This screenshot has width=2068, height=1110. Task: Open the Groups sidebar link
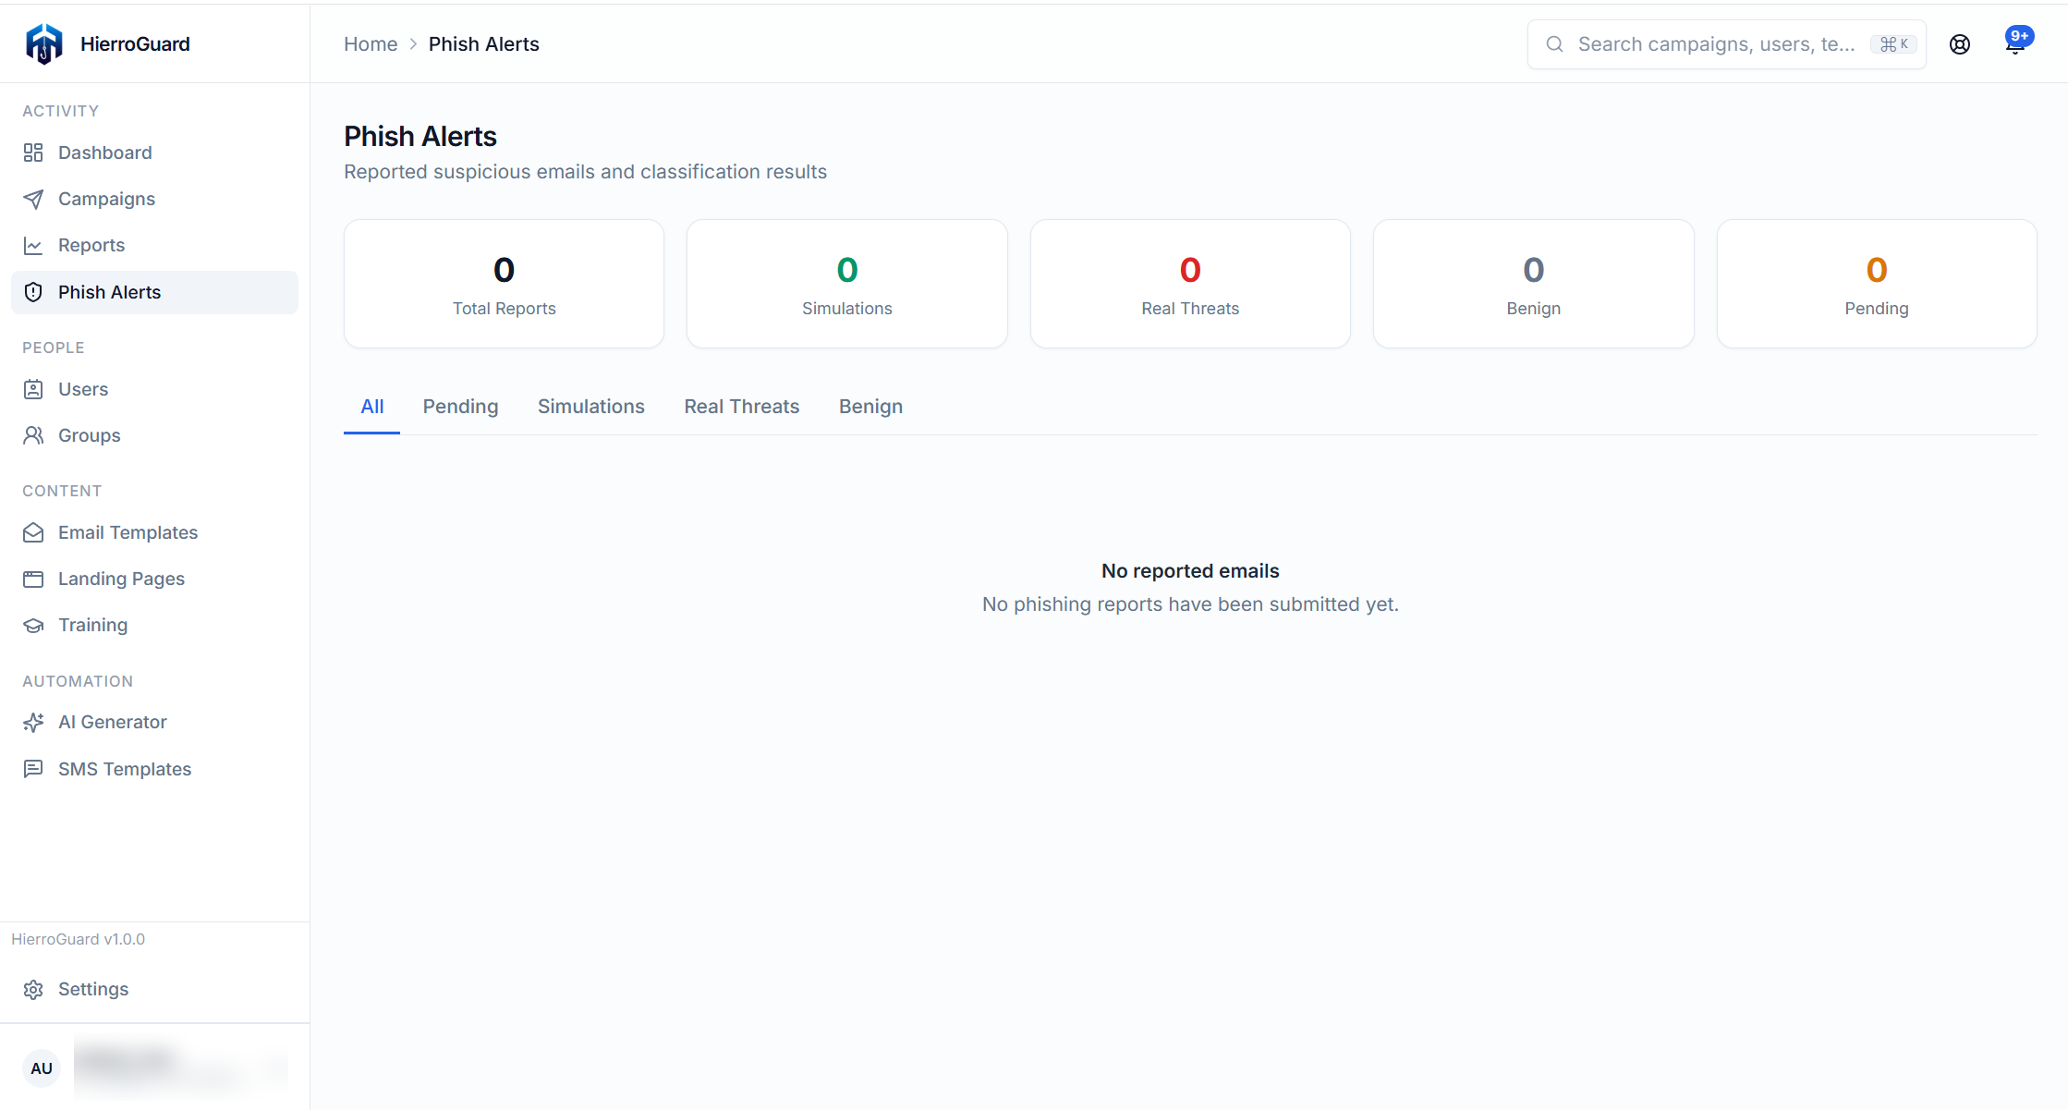pyautogui.click(x=154, y=435)
